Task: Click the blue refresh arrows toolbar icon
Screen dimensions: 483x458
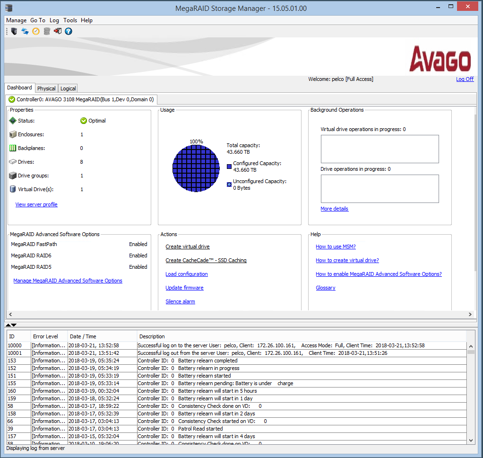Action: (x=25, y=31)
